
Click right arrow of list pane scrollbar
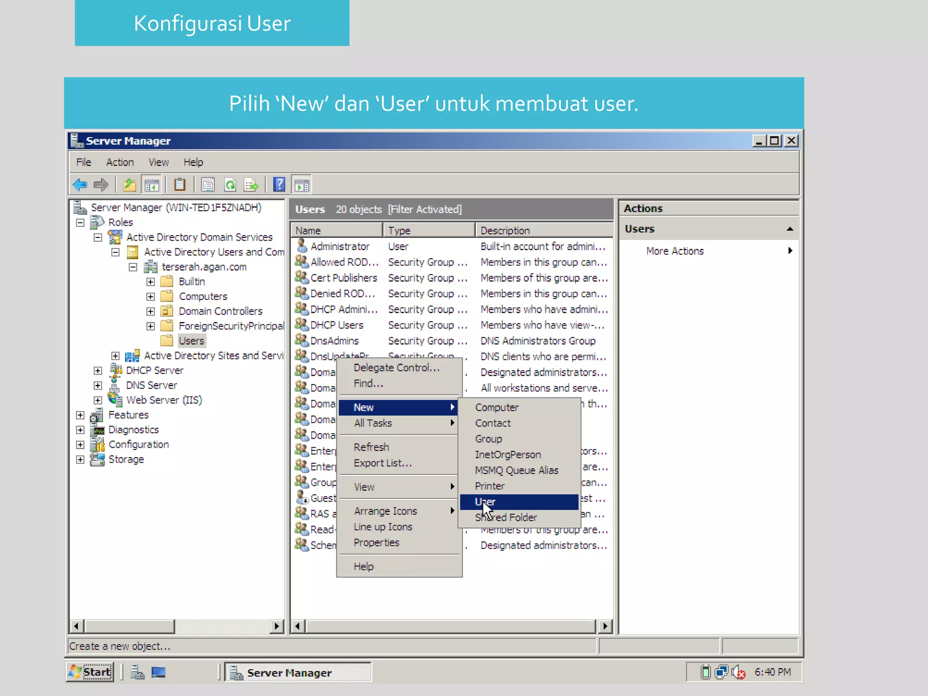[x=605, y=627]
